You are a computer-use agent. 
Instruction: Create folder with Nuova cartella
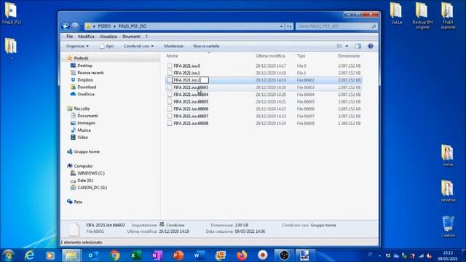pyautogui.click(x=206, y=46)
